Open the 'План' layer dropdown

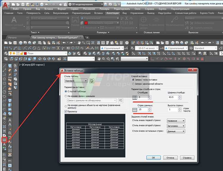click(x=38, y=53)
